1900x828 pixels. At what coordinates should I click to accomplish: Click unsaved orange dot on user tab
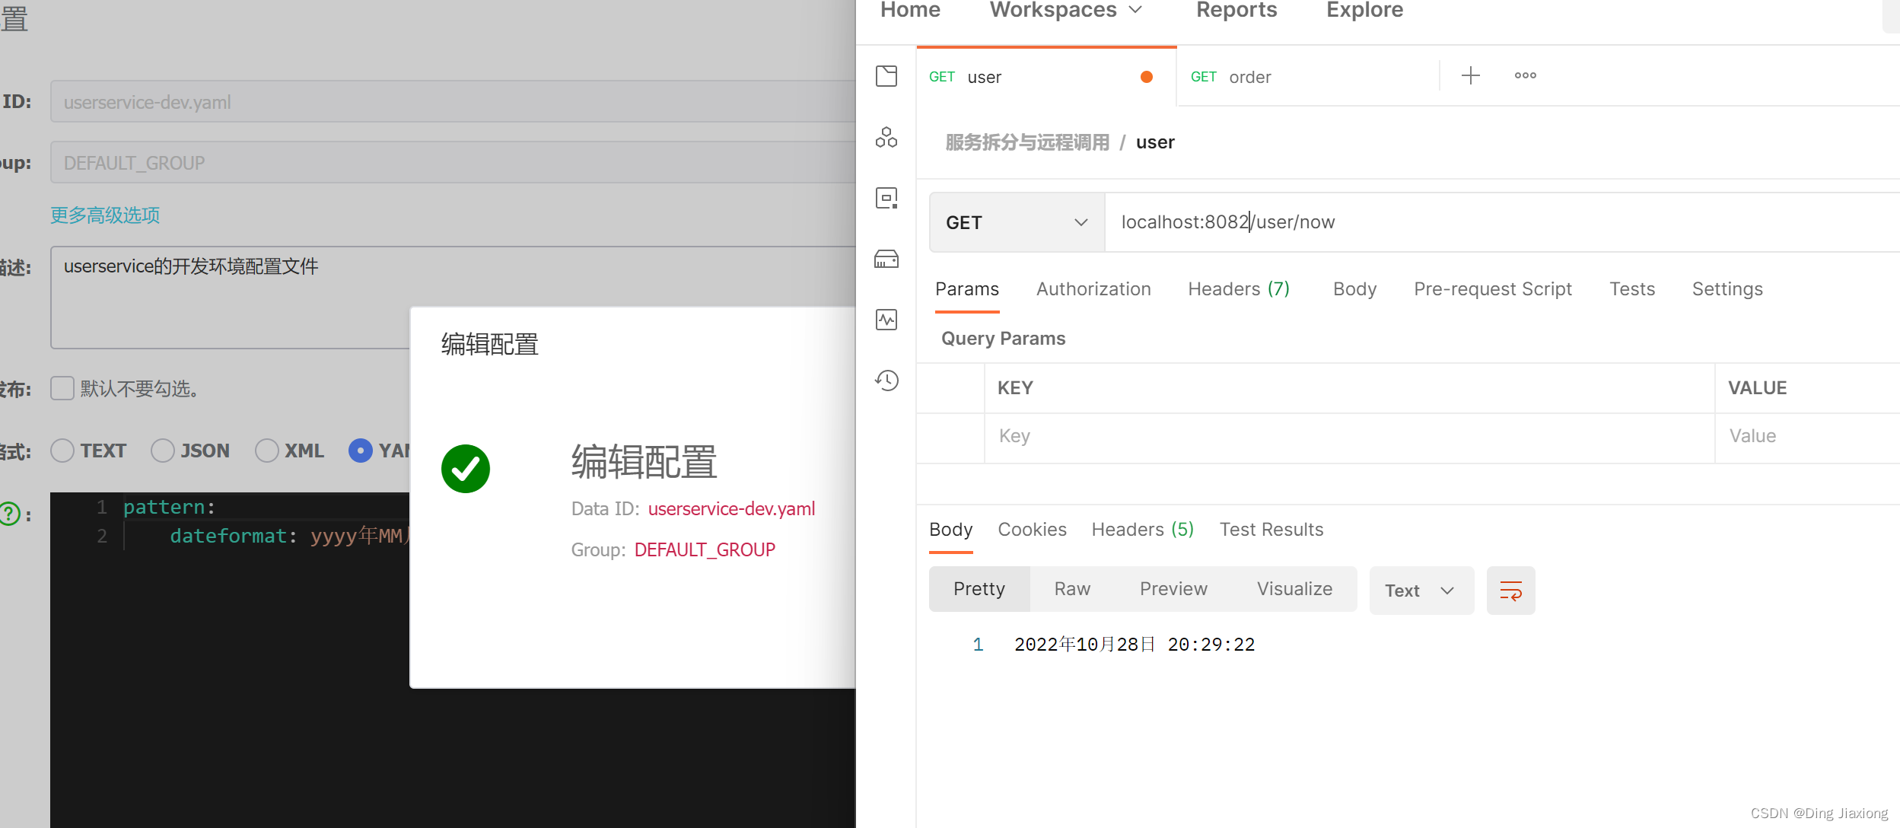coord(1147,77)
